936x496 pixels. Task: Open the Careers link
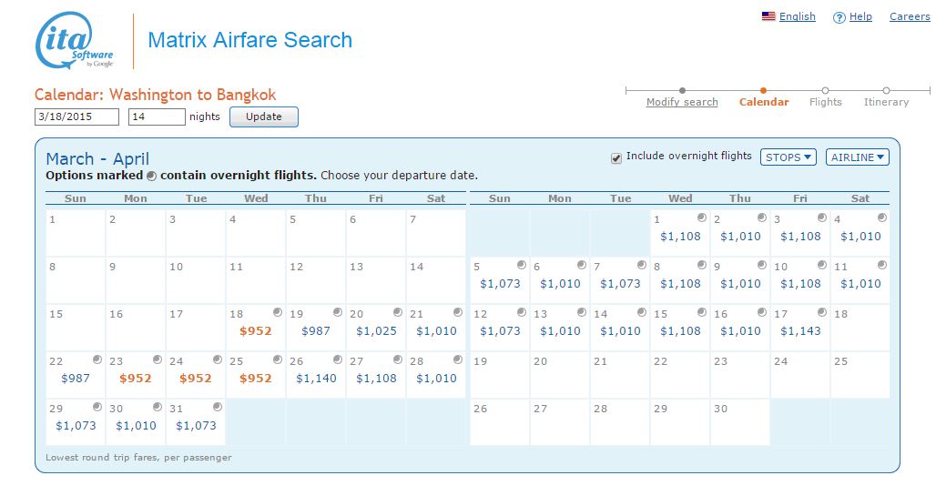(x=910, y=16)
